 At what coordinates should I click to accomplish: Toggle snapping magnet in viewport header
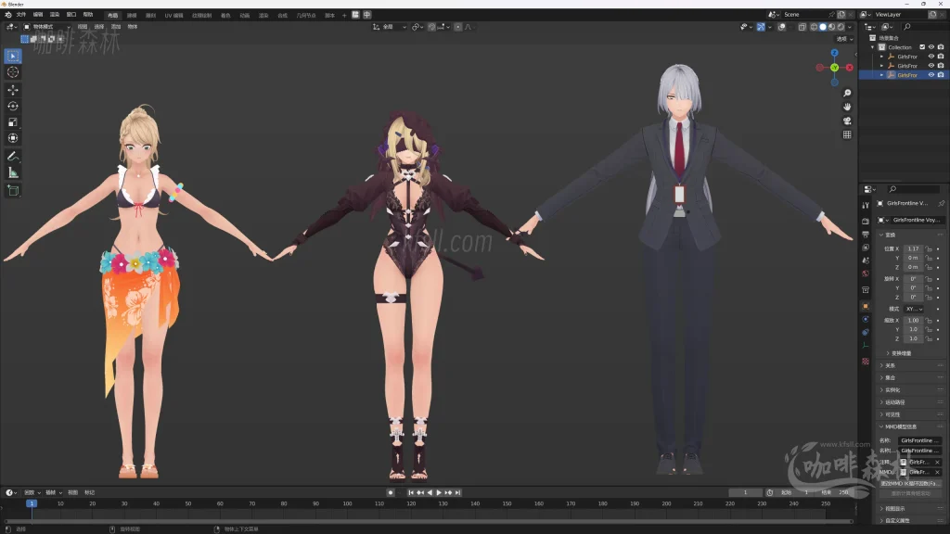(x=431, y=27)
